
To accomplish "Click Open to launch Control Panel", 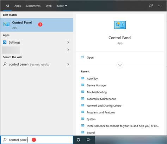I will (x=90, y=58).
